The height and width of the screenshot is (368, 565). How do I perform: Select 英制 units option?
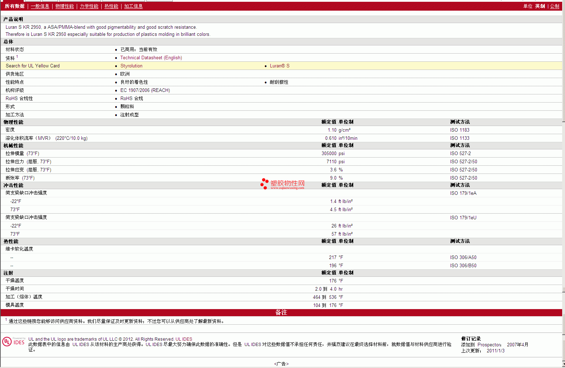pyautogui.click(x=540, y=6)
